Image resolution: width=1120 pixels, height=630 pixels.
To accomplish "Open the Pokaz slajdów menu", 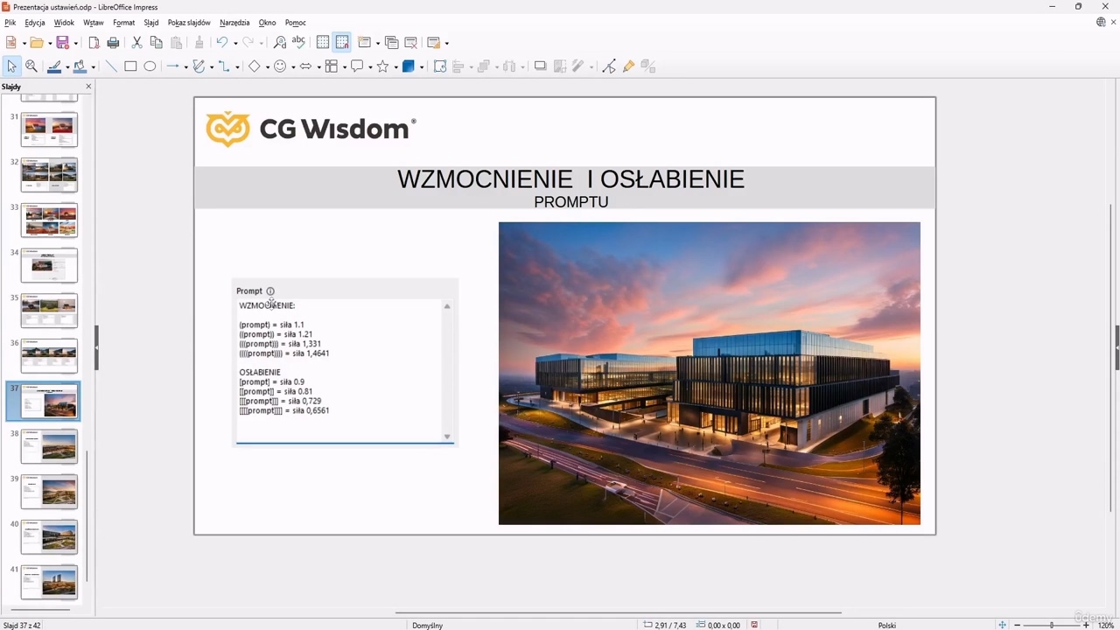I will pyautogui.click(x=189, y=23).
